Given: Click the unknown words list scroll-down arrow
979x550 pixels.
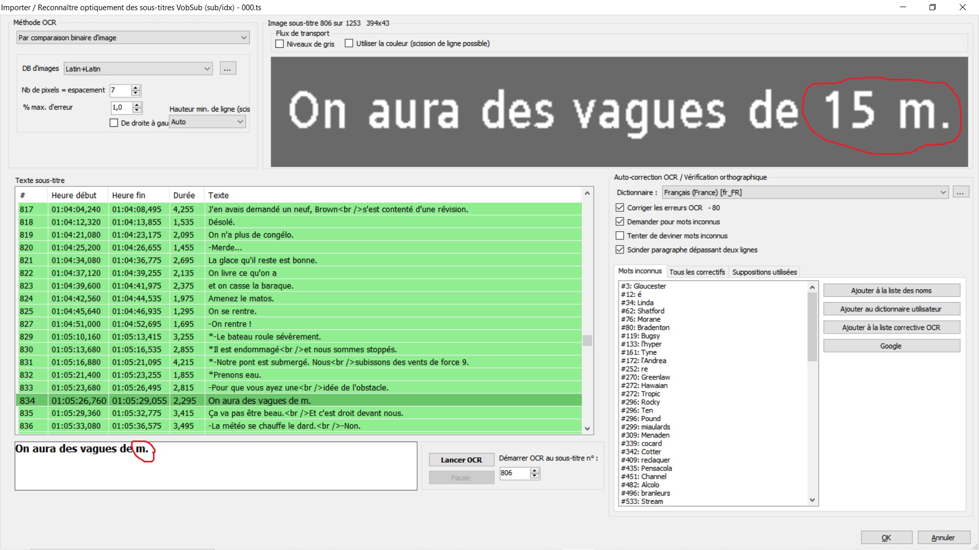Looking at the screenshot, I should point(812,500).
